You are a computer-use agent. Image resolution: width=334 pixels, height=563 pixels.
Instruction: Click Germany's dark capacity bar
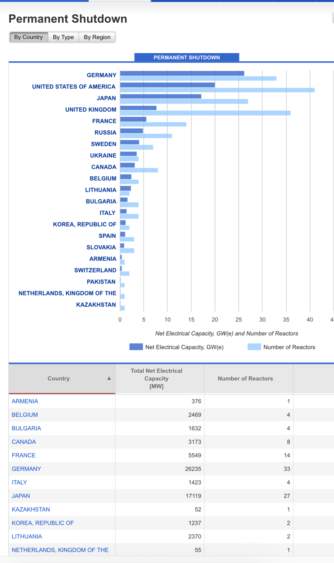click(182, 73)
